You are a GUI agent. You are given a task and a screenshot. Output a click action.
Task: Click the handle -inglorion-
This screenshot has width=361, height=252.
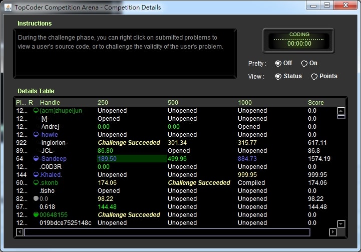54,143
